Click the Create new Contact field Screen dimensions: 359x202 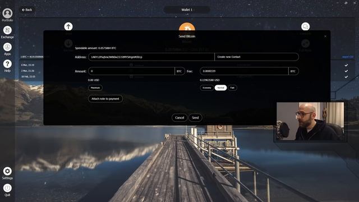[257, 57]
